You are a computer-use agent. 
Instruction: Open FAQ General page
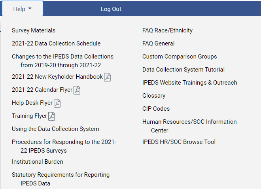coord(158,43)
